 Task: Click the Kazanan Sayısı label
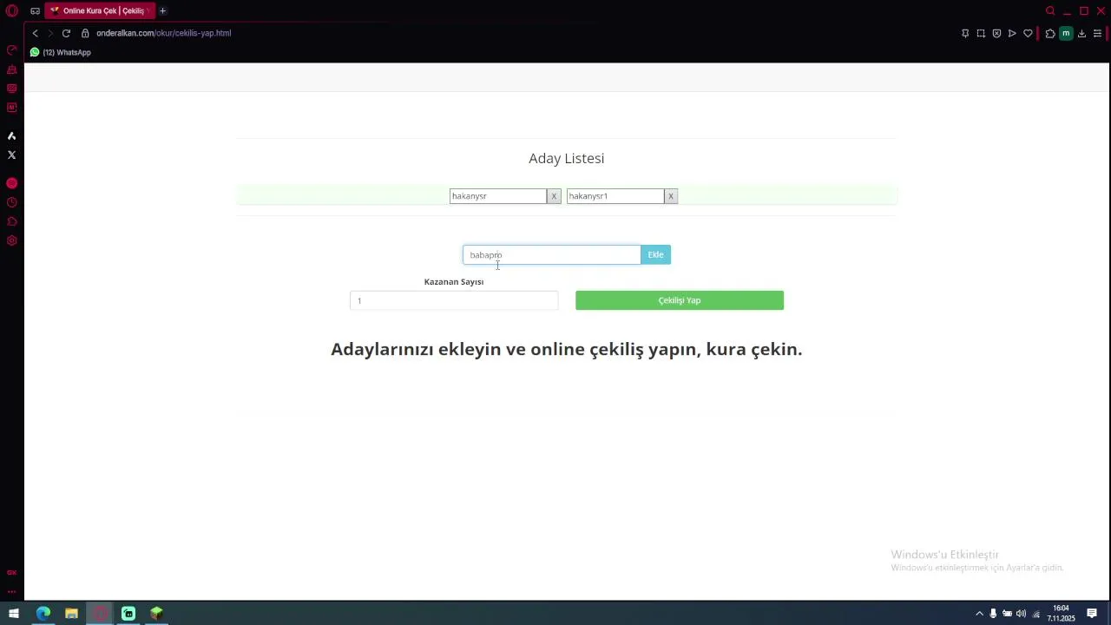[454, 281]
